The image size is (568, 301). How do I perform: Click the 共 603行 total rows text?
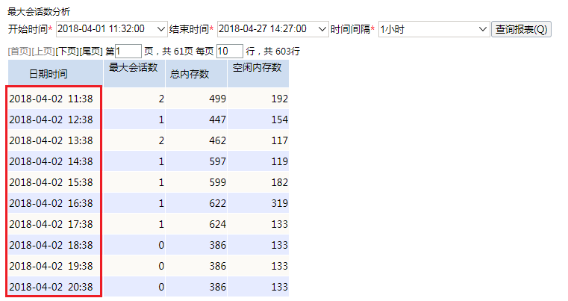pyautogui.click(x=282, y=51)
